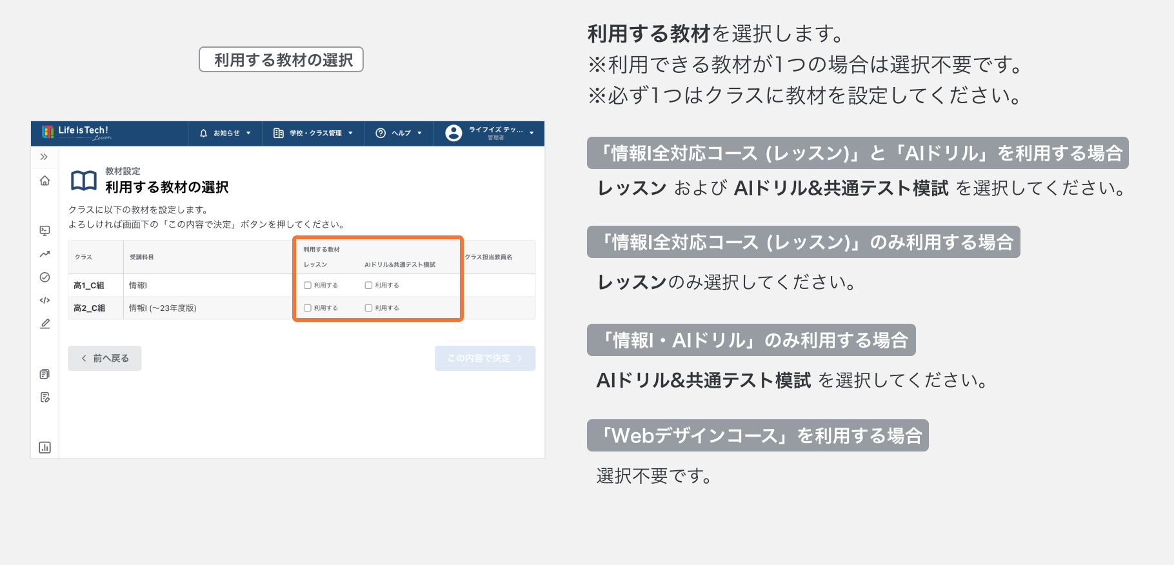Click the bell notification icon
The width and height of the screenshot is (1174, 565).
204,134
